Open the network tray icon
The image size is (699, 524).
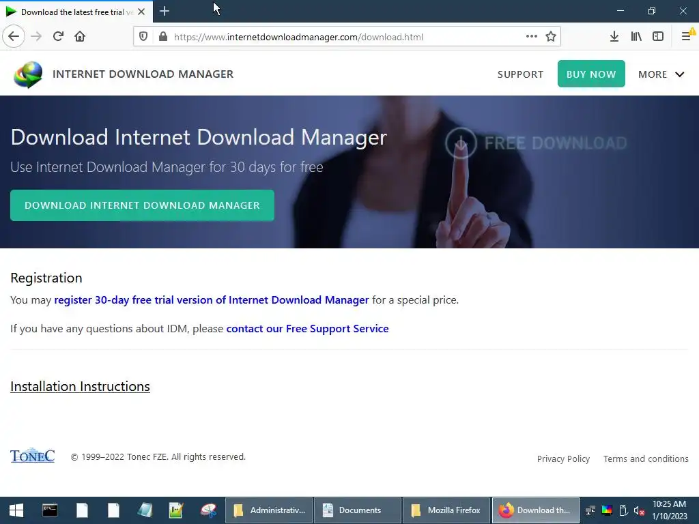[590, 510]
